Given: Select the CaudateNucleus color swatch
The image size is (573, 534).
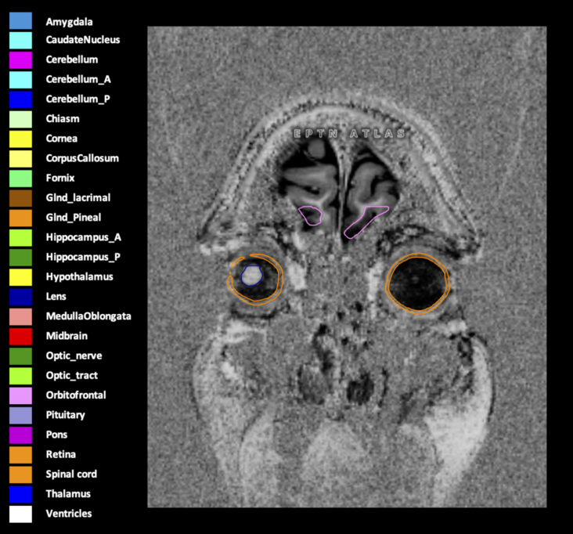Looking at the screenshot, I should (x=20, y=40).
